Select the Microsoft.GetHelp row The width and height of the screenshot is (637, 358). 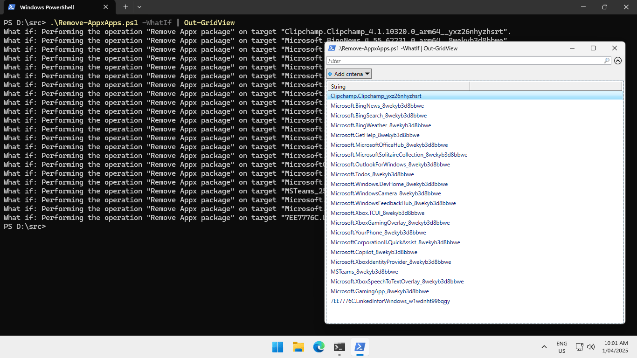475,135
